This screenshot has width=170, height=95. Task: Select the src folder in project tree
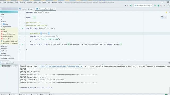coord(2,19)
